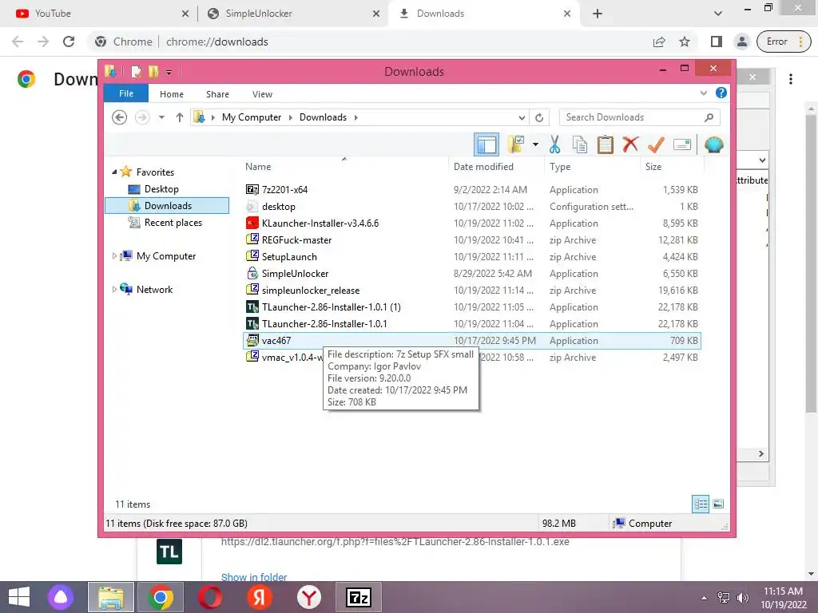Toggle the preview pane toolbar icon
This screenshot has height=613, width=818.
click(x=486, y=144)
